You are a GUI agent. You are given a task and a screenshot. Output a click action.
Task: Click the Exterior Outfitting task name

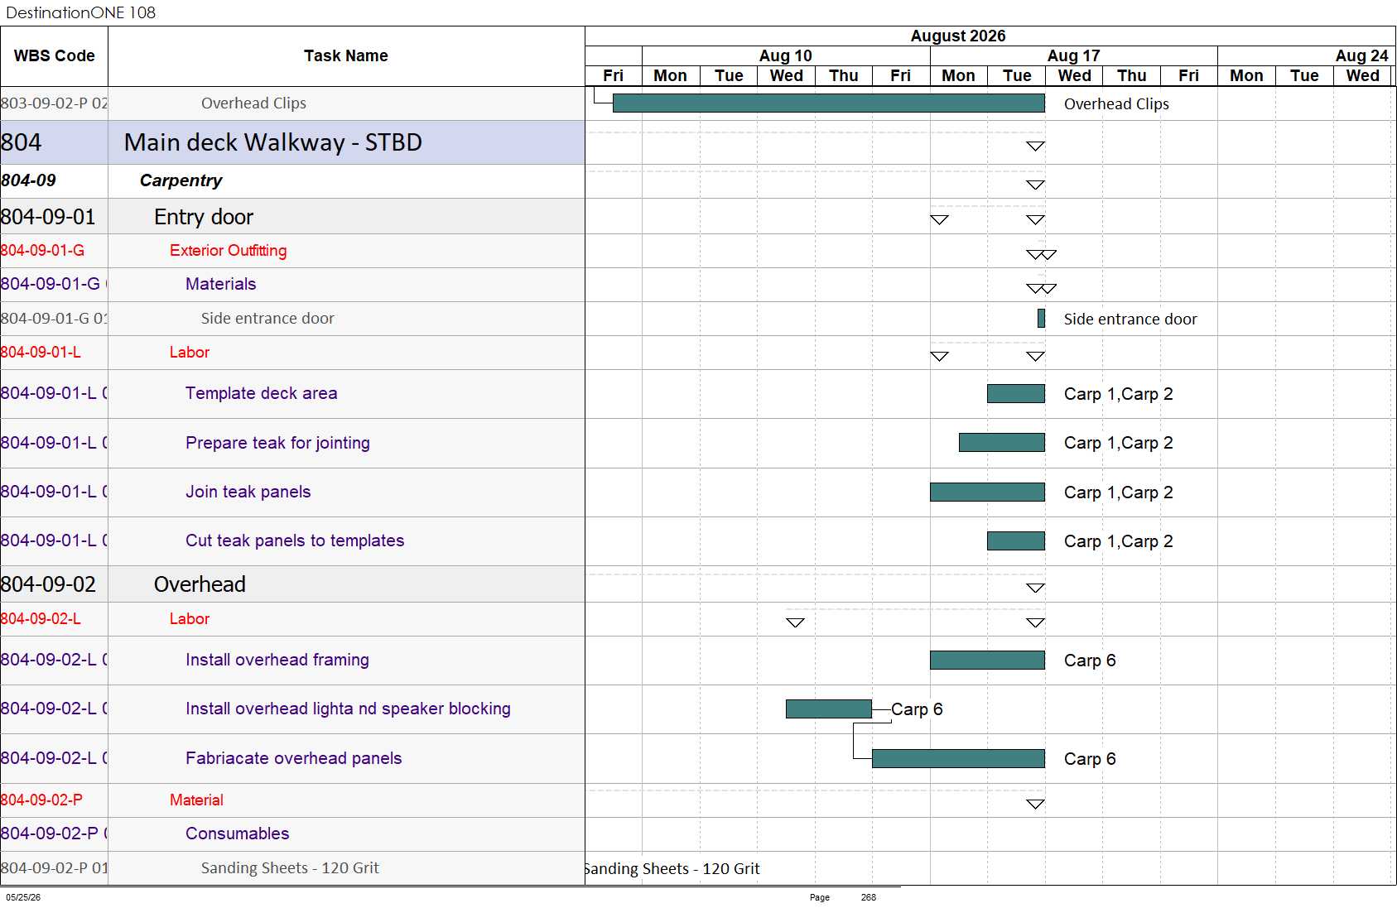[228, 251]
